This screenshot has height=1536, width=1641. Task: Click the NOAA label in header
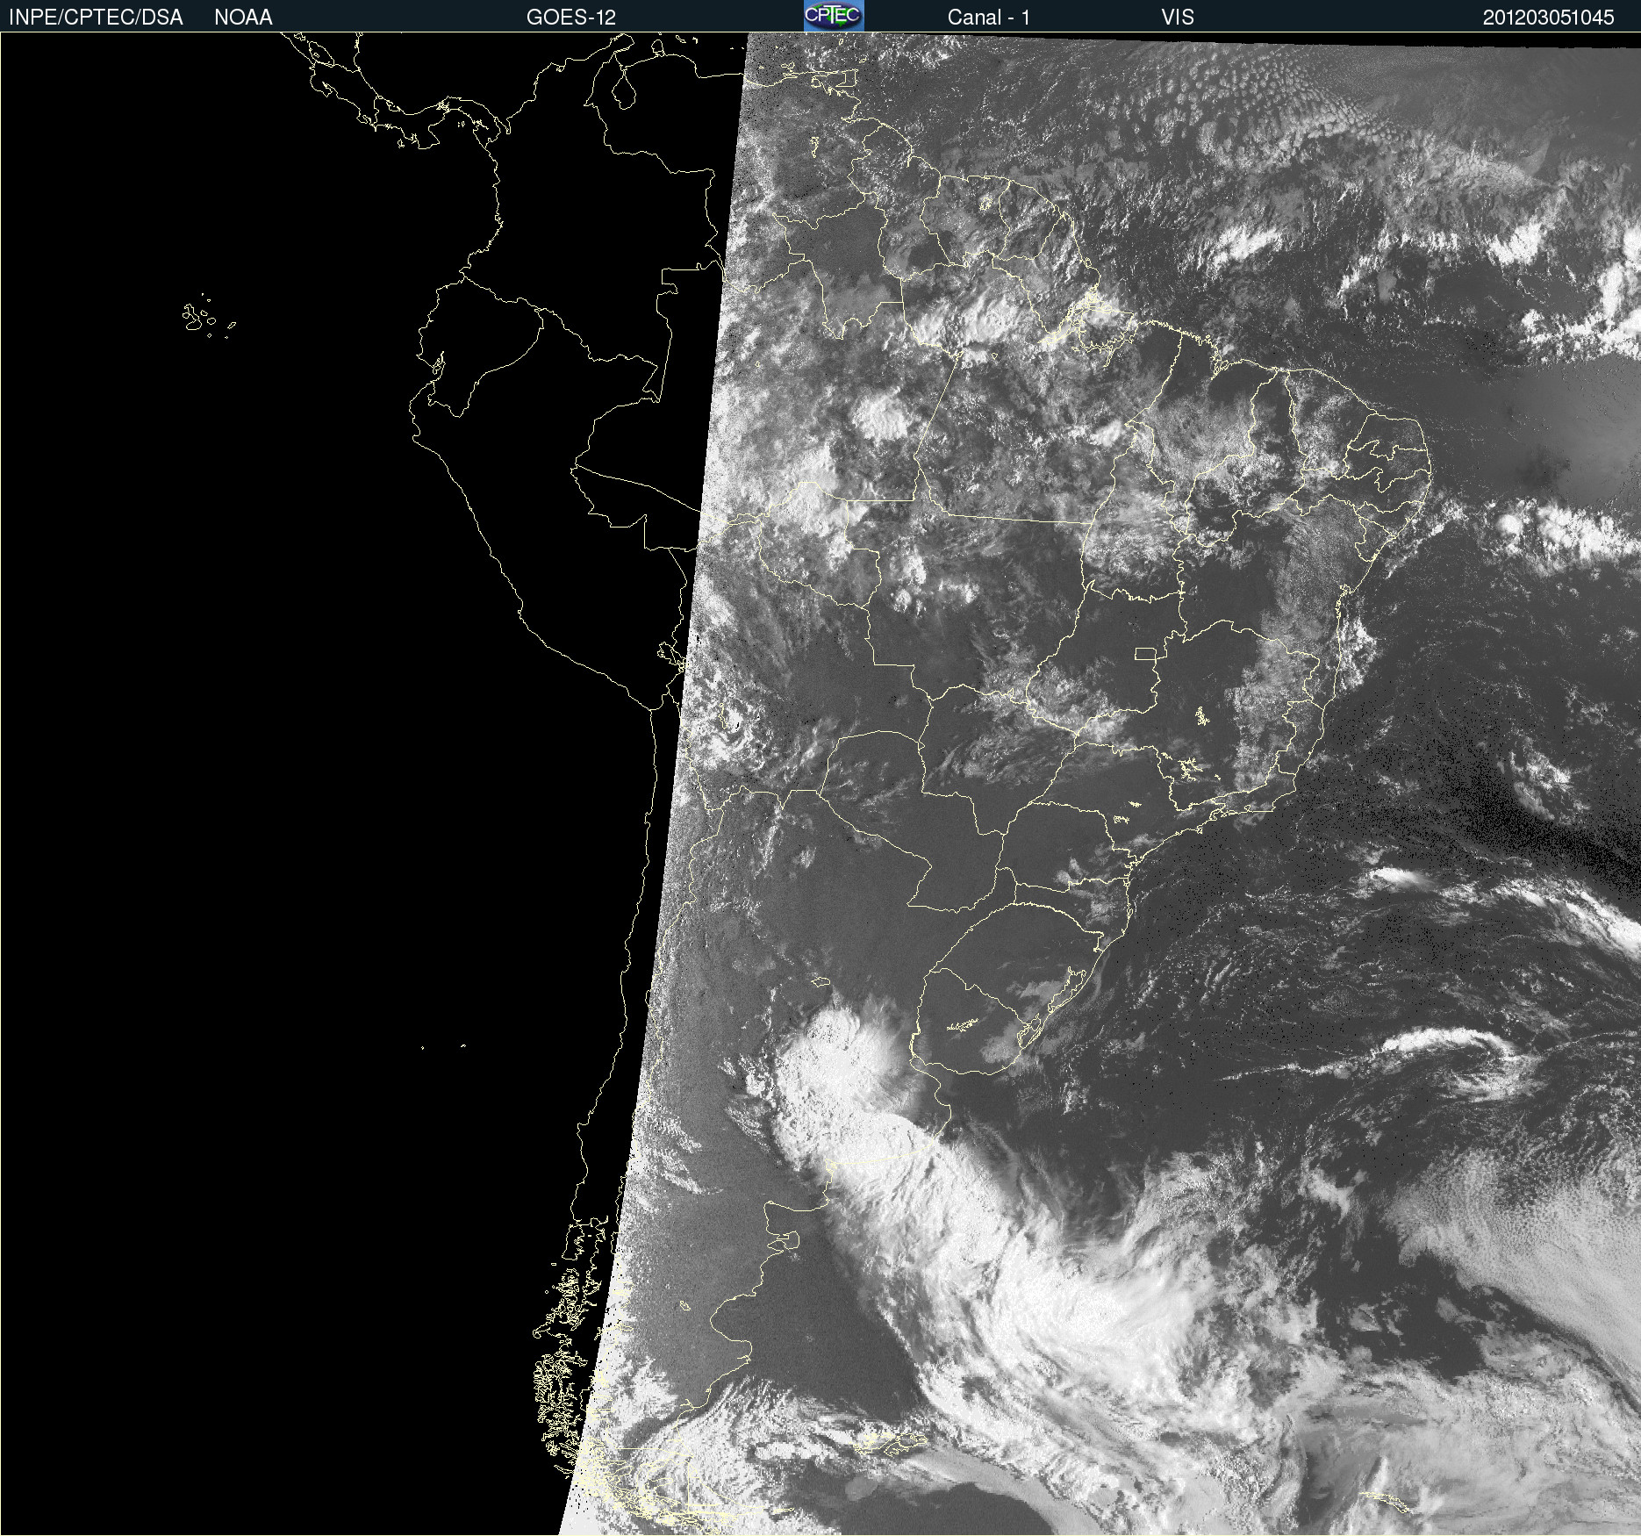pos(243,18)
